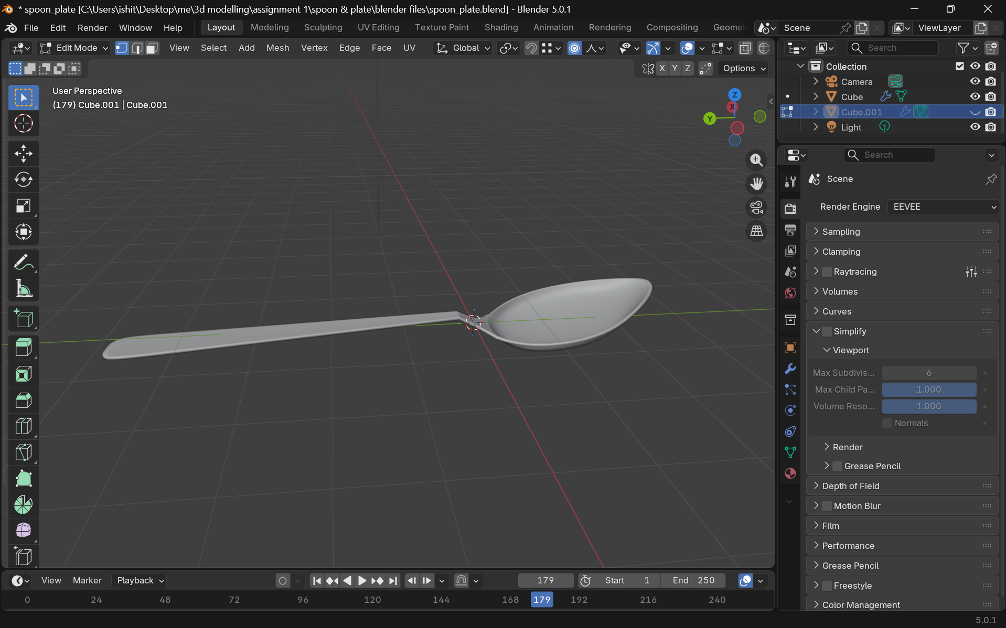Open the Edit Mode dropdown
Viewport: 1006px width, 628px height.
tap(74, 48)
